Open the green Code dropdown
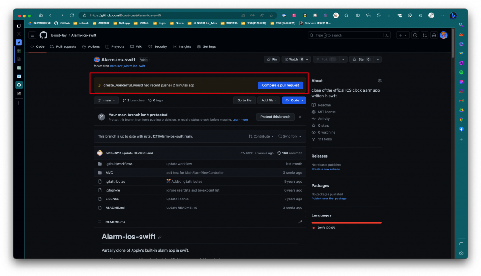 point(294,100)
